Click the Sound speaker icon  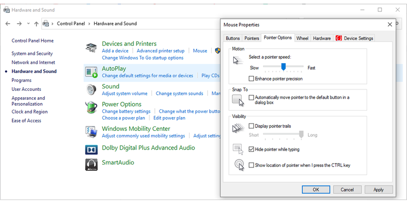click(91, 90)
